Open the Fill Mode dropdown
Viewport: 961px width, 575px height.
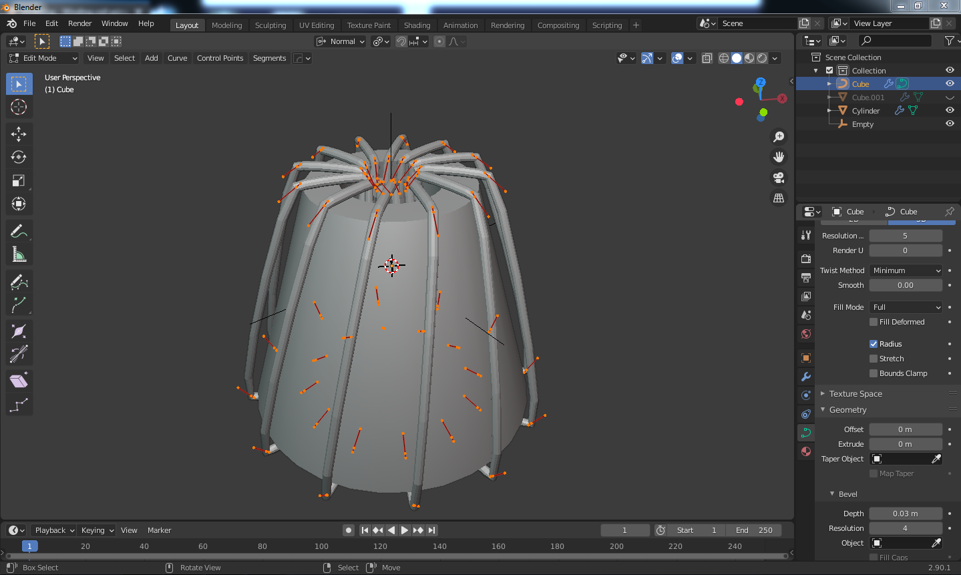906,307
